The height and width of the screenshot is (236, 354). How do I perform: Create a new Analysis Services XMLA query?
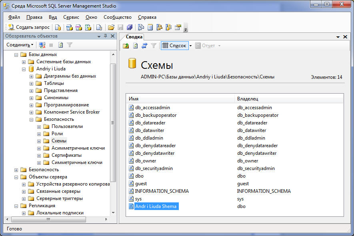(x=88, y=27)
